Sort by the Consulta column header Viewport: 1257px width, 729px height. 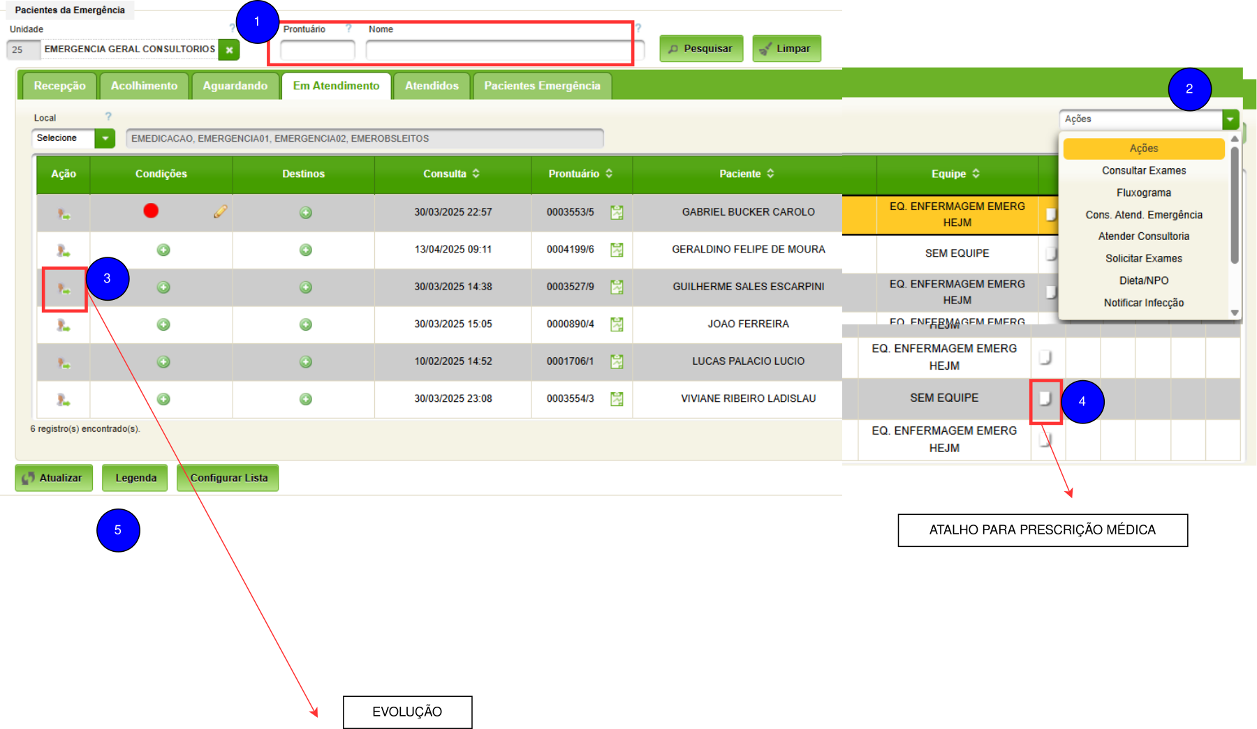451,174
